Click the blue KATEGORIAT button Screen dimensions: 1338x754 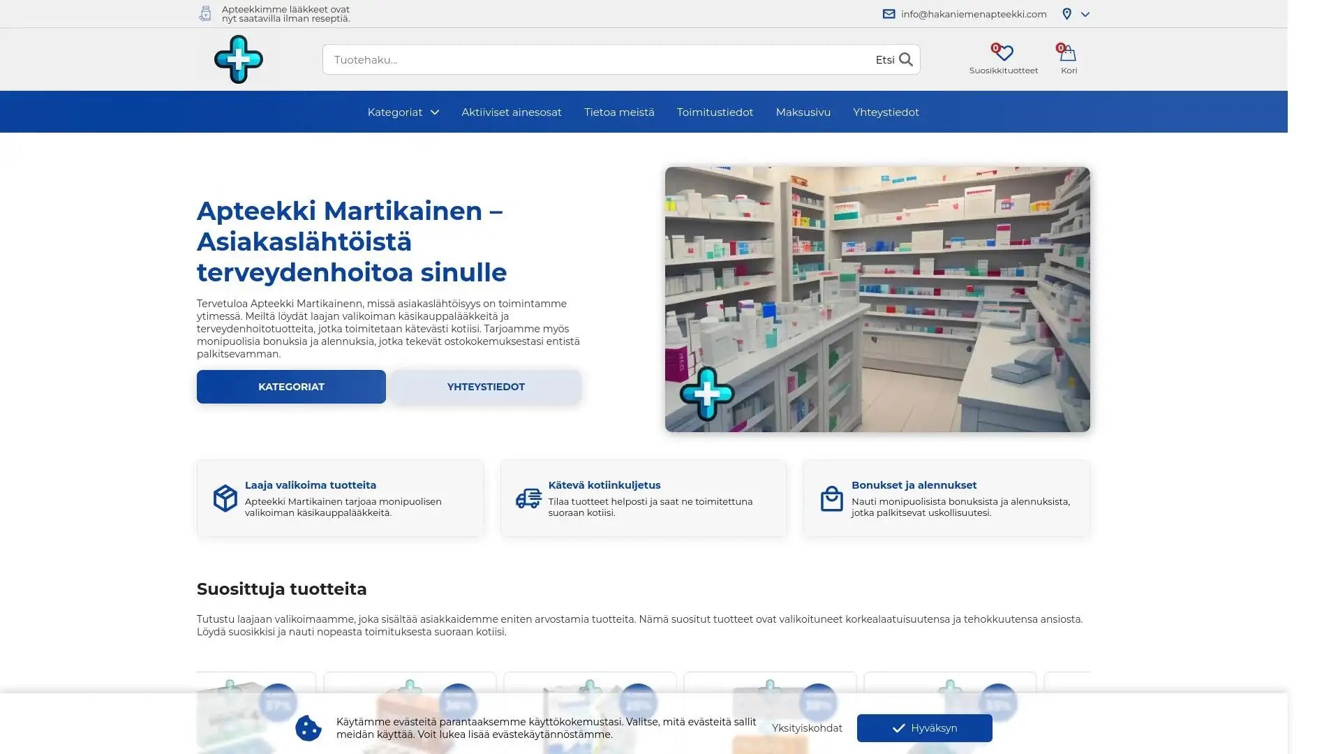click(291, 387)
